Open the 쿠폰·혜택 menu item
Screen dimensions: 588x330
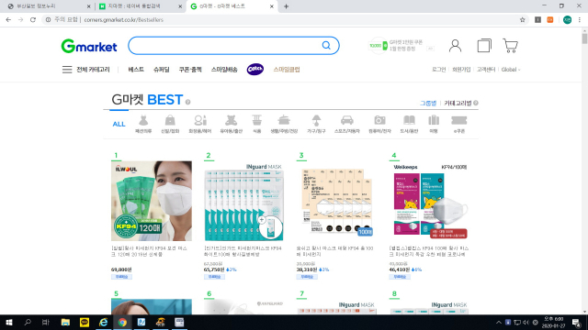tap(190, 70)
